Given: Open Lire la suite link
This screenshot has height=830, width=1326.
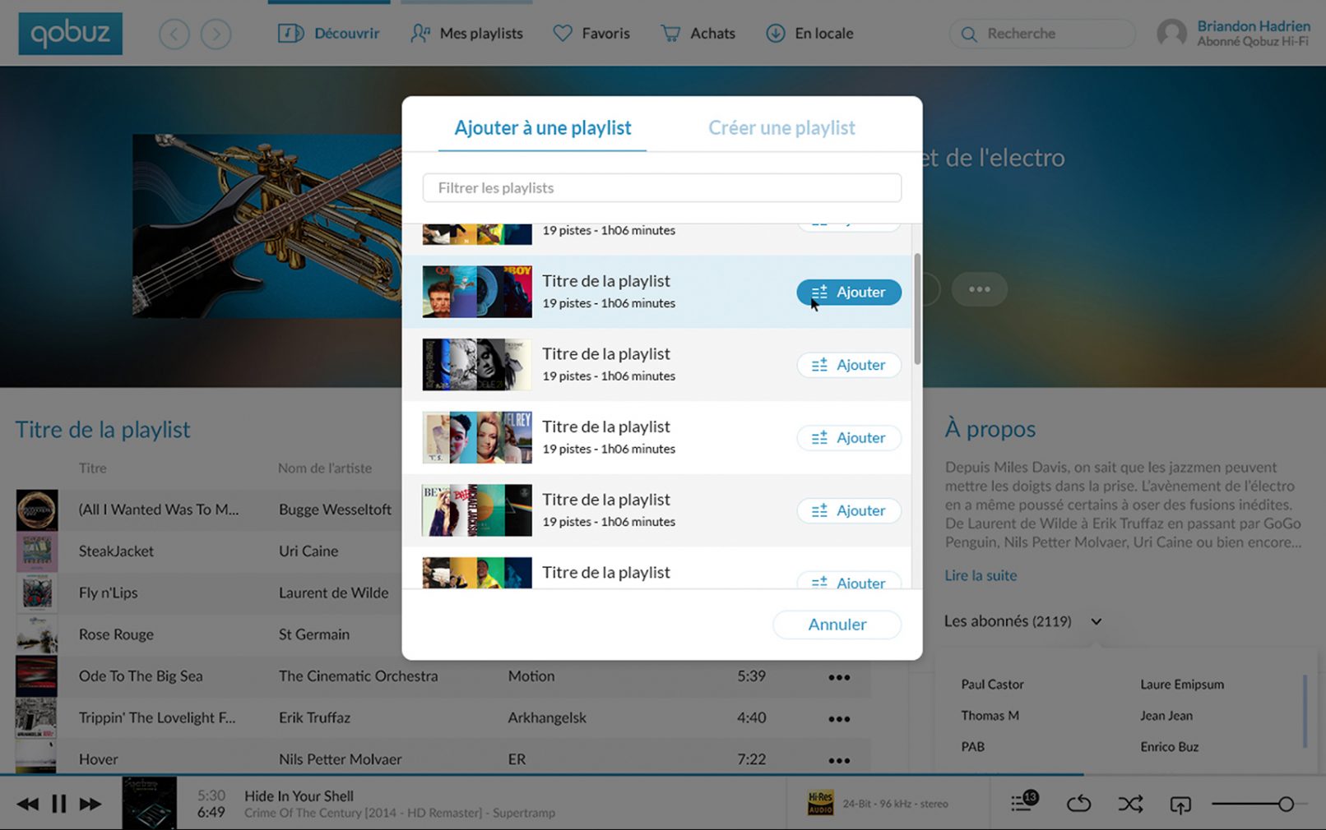Looking at the screenshot, I should pyautogui.click(x=981, y=575).
